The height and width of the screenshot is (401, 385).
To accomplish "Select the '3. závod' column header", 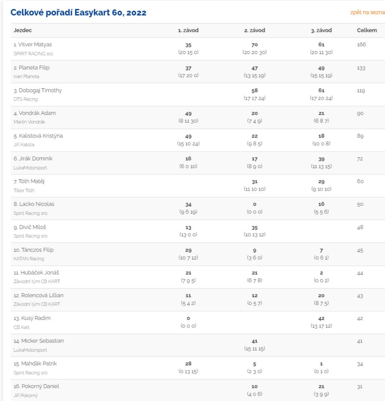I will click(321, 30).
